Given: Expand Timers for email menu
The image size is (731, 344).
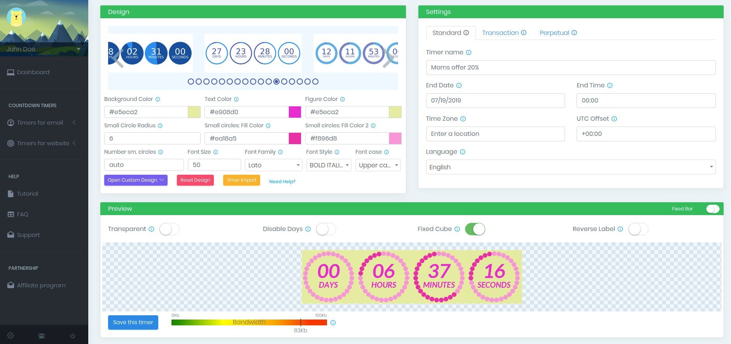Looking at the screenshot, I should (40, 123).
